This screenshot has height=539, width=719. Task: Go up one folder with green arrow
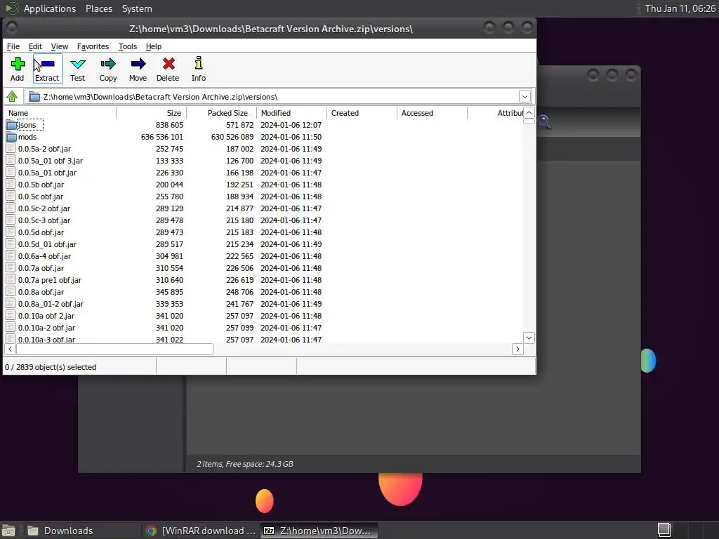pyautogui.click(x=12, y=97)
